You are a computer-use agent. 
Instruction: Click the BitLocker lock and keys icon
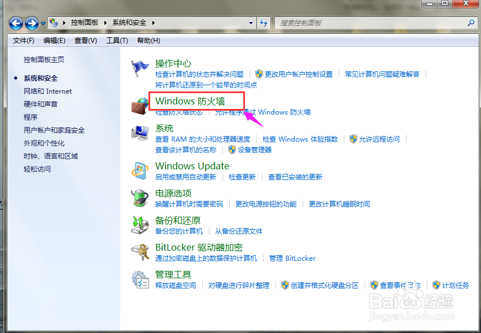click(x=140, y=252)
